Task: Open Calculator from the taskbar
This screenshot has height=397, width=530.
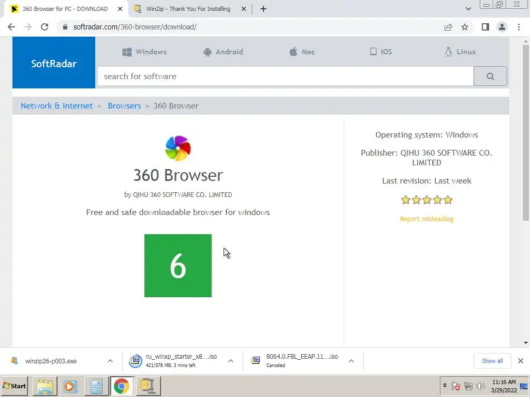Action: point(96,386)
